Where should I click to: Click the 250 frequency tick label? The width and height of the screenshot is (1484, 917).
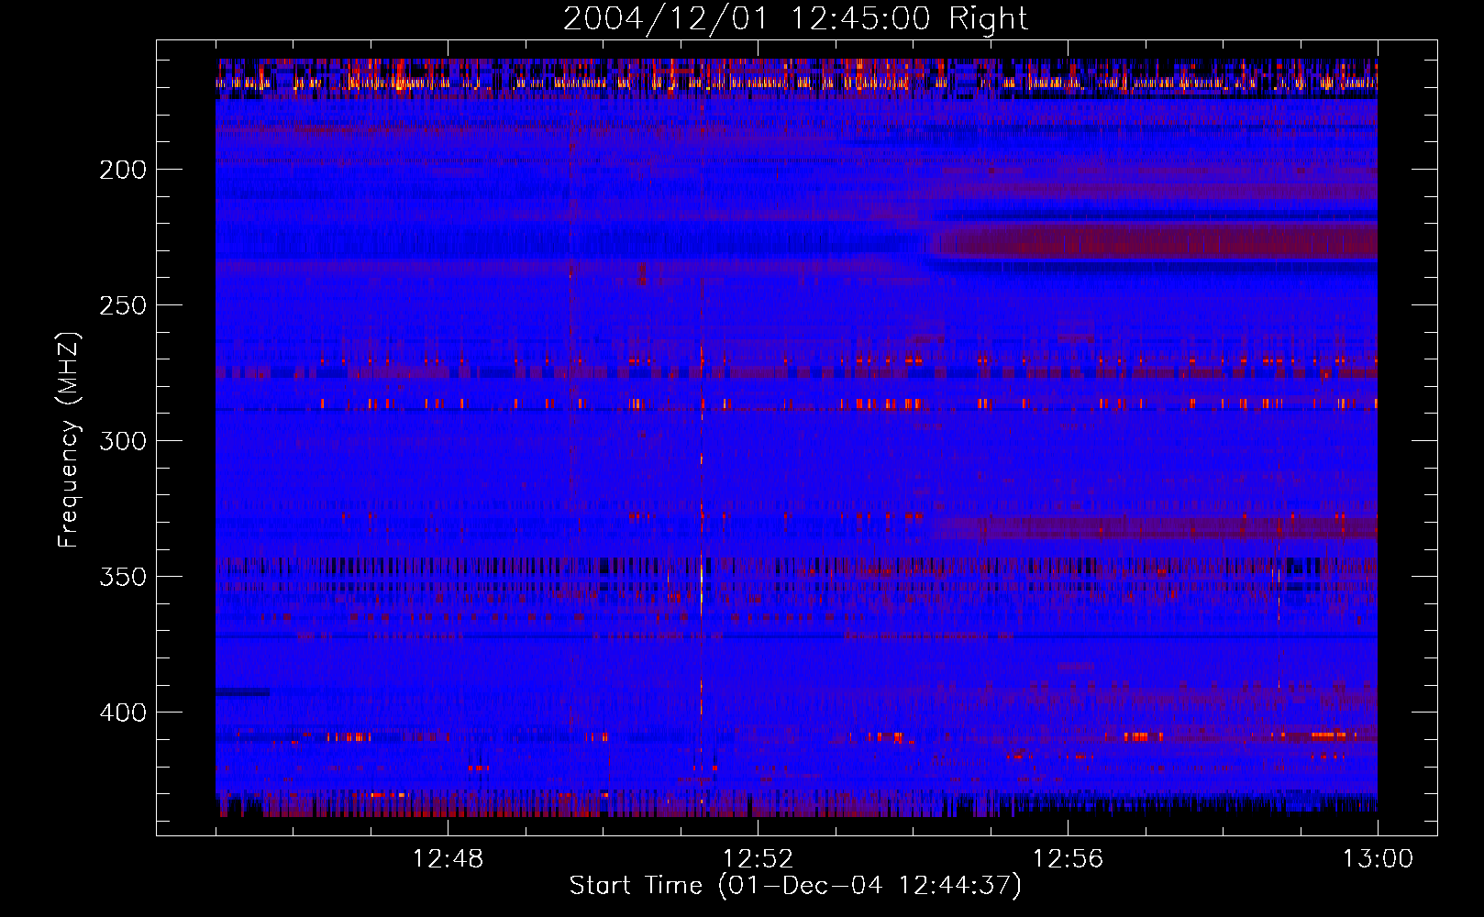tap(123, 305)
